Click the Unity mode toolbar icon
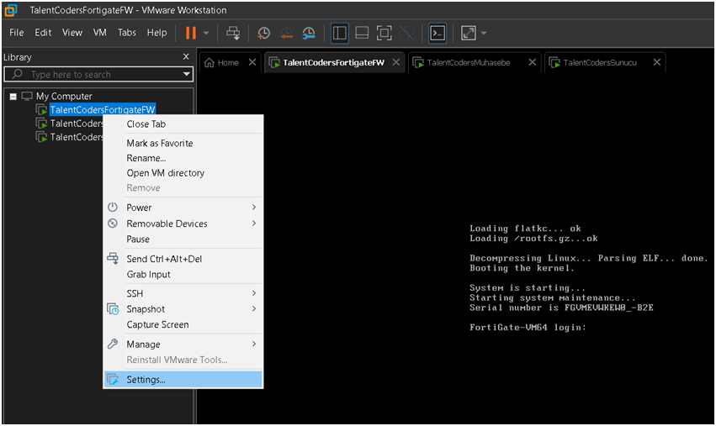The height and width of the screenshot is (426, 716). pos(406,33)
